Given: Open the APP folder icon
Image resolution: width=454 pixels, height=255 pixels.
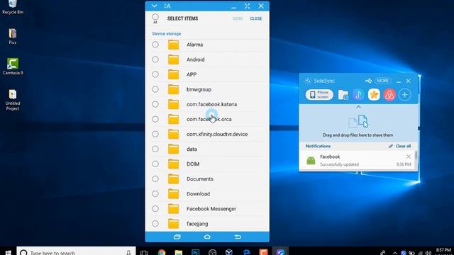Looking at the screenshot, I should coord(173,74).
